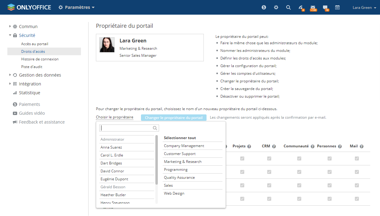The image size is (380, 216).
Task: Click Lara Green's profile photo
Action: pos(107,45)
